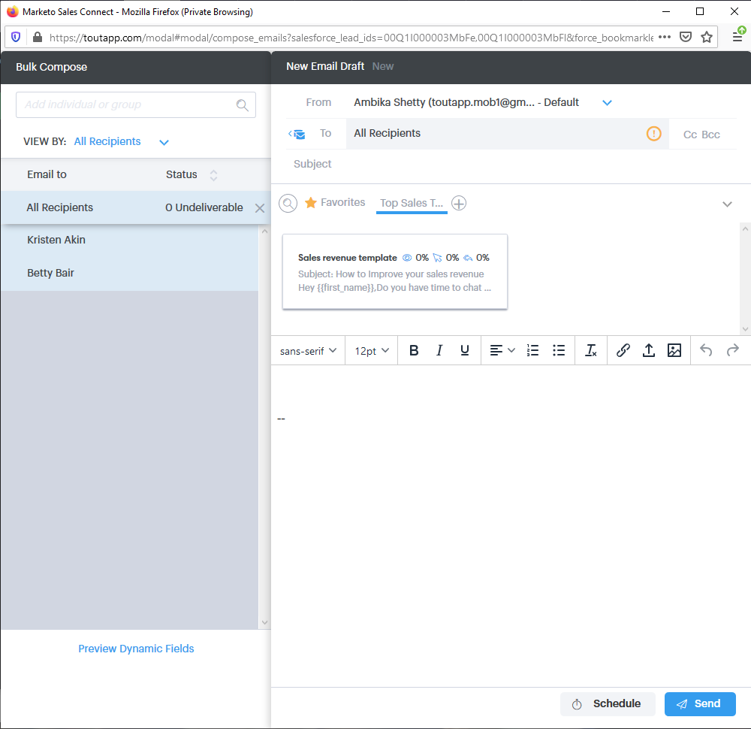Image resolution: width=751 pixels, height=729 pixels.
Task: Expand the VIEW BY All Recipients dropdown
Action: tap(164, 142)
